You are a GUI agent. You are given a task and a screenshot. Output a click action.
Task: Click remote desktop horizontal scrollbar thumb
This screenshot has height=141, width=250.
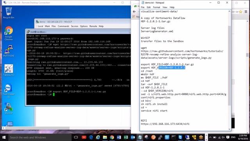pyautogui.click(x=37, y=128)
